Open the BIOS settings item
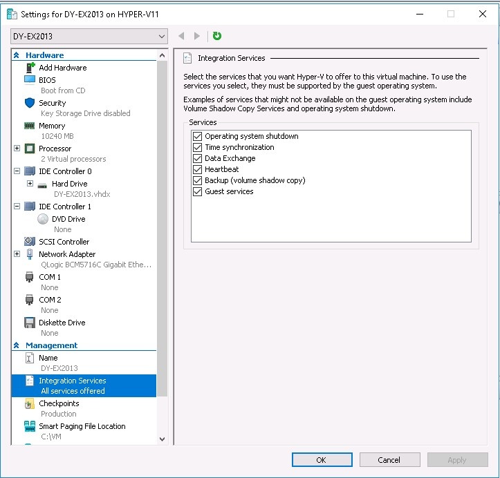 [x=47, y=80]
